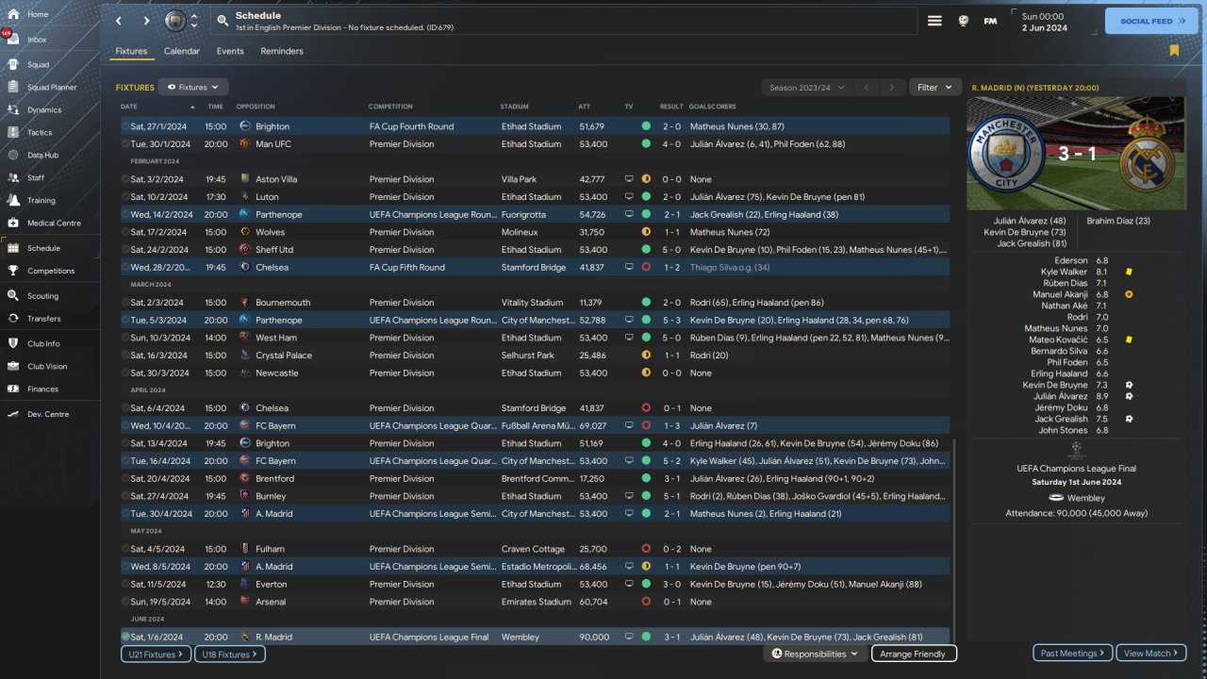
Task: Toggle the checkmark on the Luton row
Action: click(x=125, y=197)
